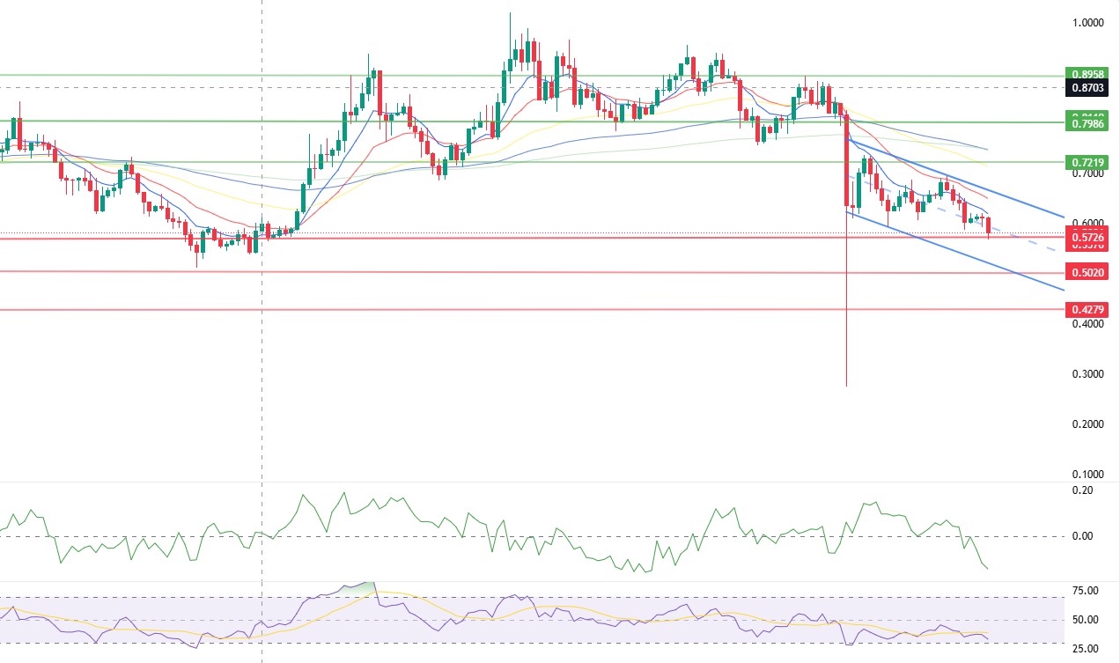Screen dimensions: 1120x663
Task: Select the 0.7219 green price label
Action: point(1087,162)
